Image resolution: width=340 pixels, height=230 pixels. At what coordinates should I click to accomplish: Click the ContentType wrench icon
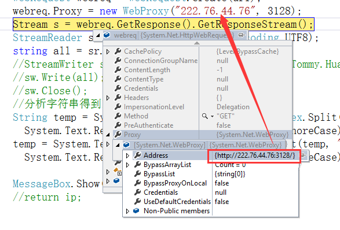click(x=118, y=79)
